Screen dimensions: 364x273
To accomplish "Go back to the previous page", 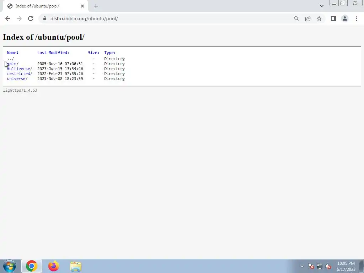I will click(x=8, y=18).
